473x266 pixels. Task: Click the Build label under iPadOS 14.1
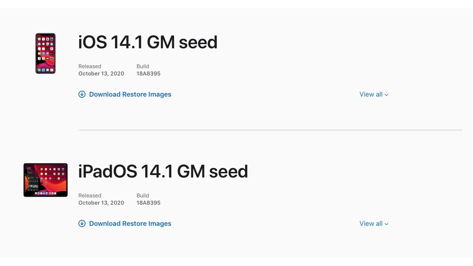tap(143, 195)
